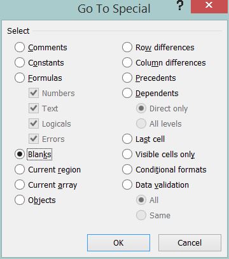Select the All levels sub-option
Viewport: 229px width, 259px height.
pos(141,123)
